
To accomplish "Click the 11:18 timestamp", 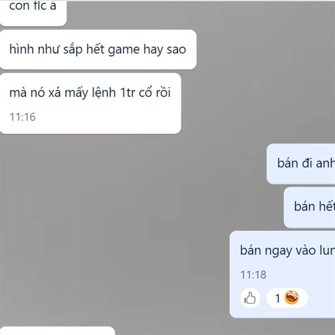I will tap(253, 275).
